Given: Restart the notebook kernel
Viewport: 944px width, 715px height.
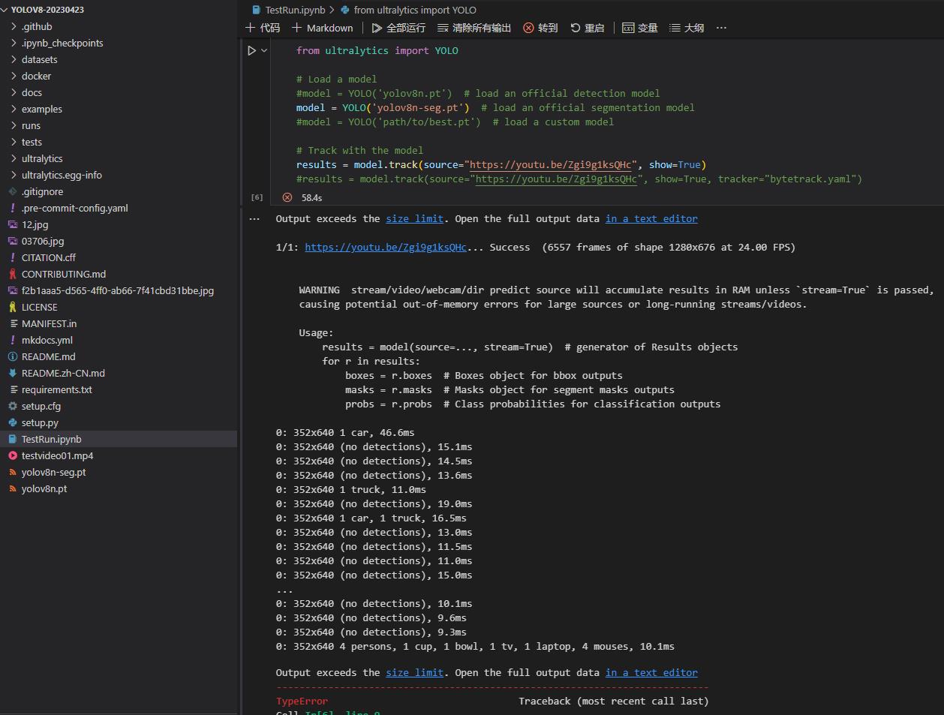Looking at the screenshot, I should click(x=587, y=28).
